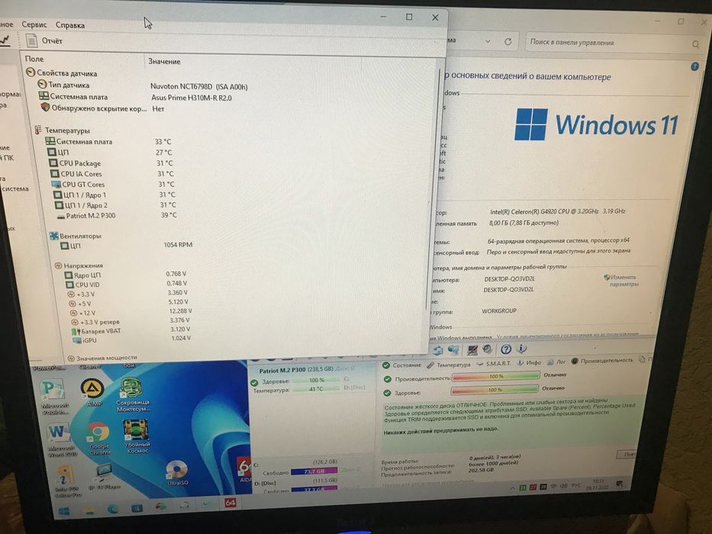Open the Microsoft Word desktop shortcut
The width and height of the screenshot is (712, 534).
click(x=58, y=439)
